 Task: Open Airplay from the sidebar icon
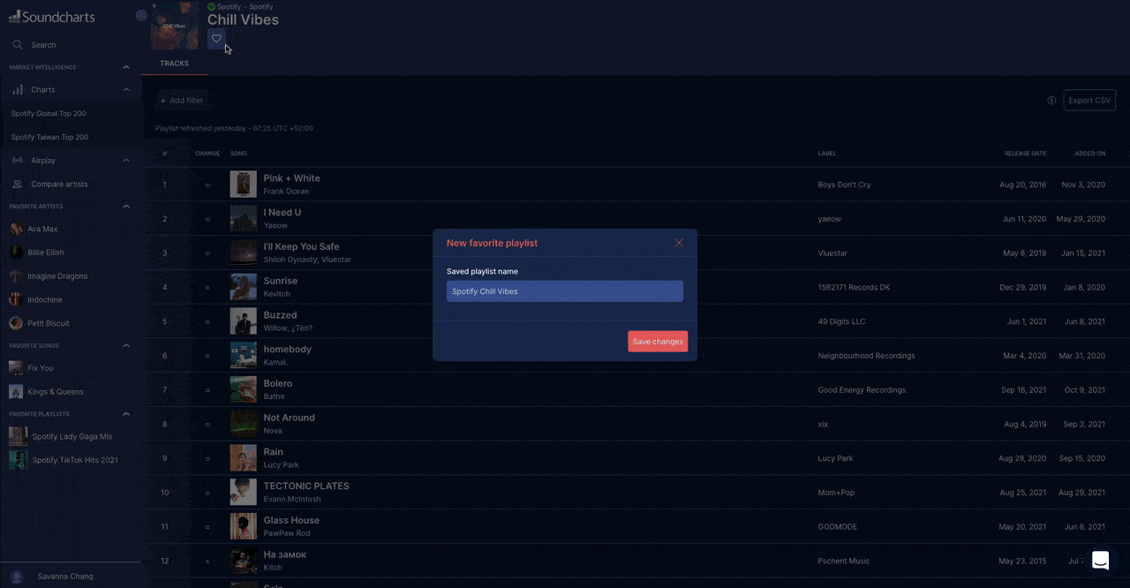(x=18, y=161)
